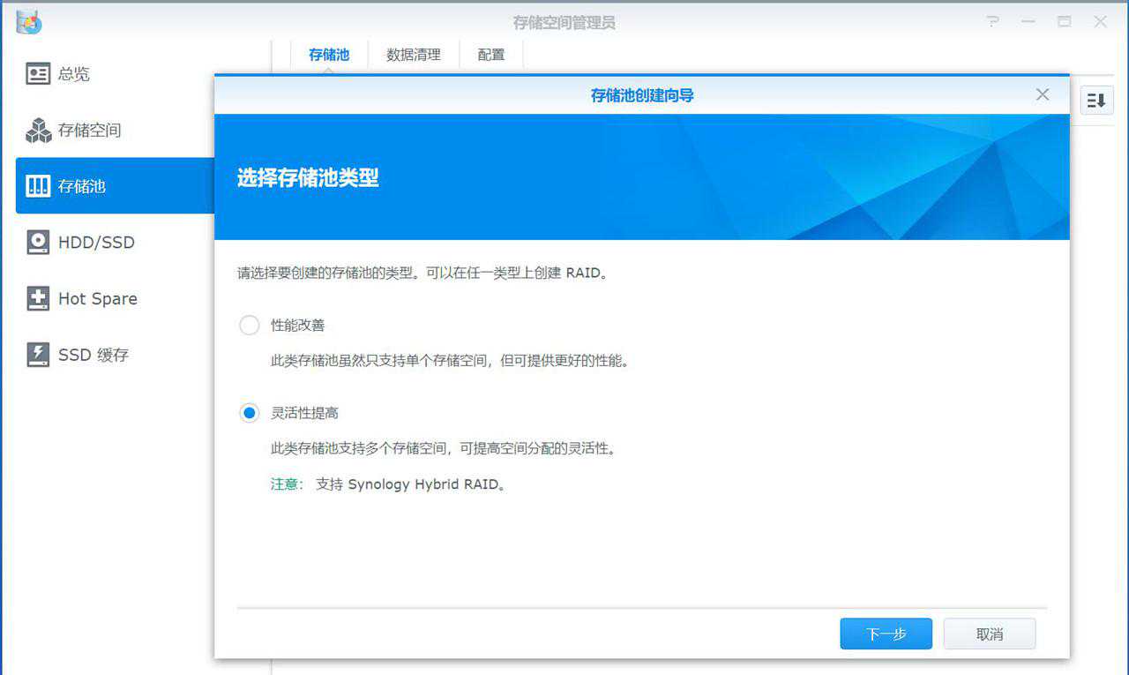This screenshot has width=1129, height=675.
Task: Switch to the 配置 tab
Action: pos(491,55)
